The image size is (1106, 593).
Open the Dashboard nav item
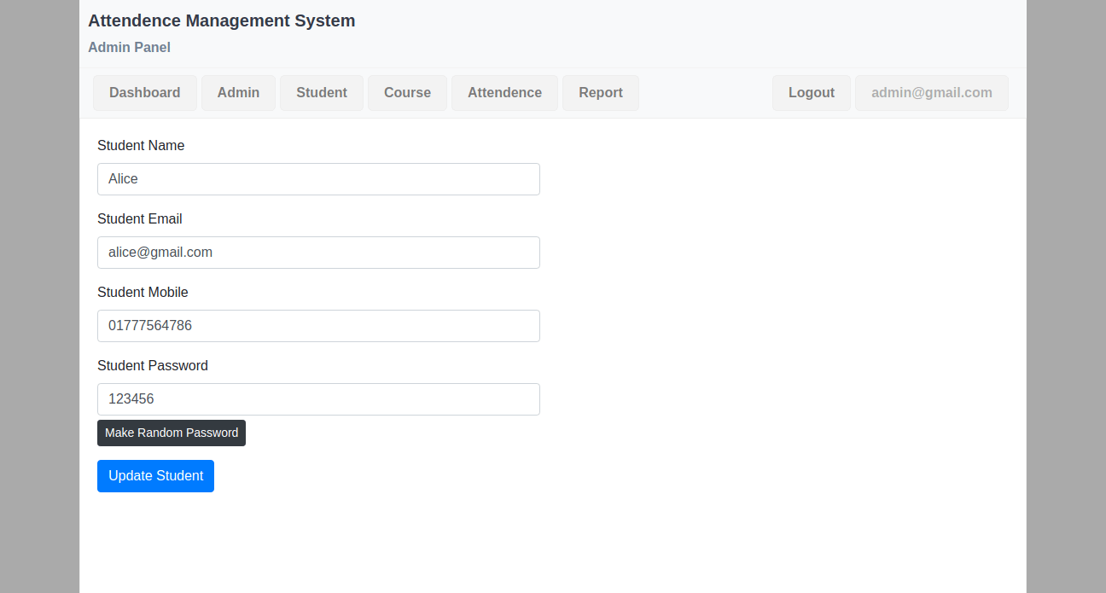point(144,93)
